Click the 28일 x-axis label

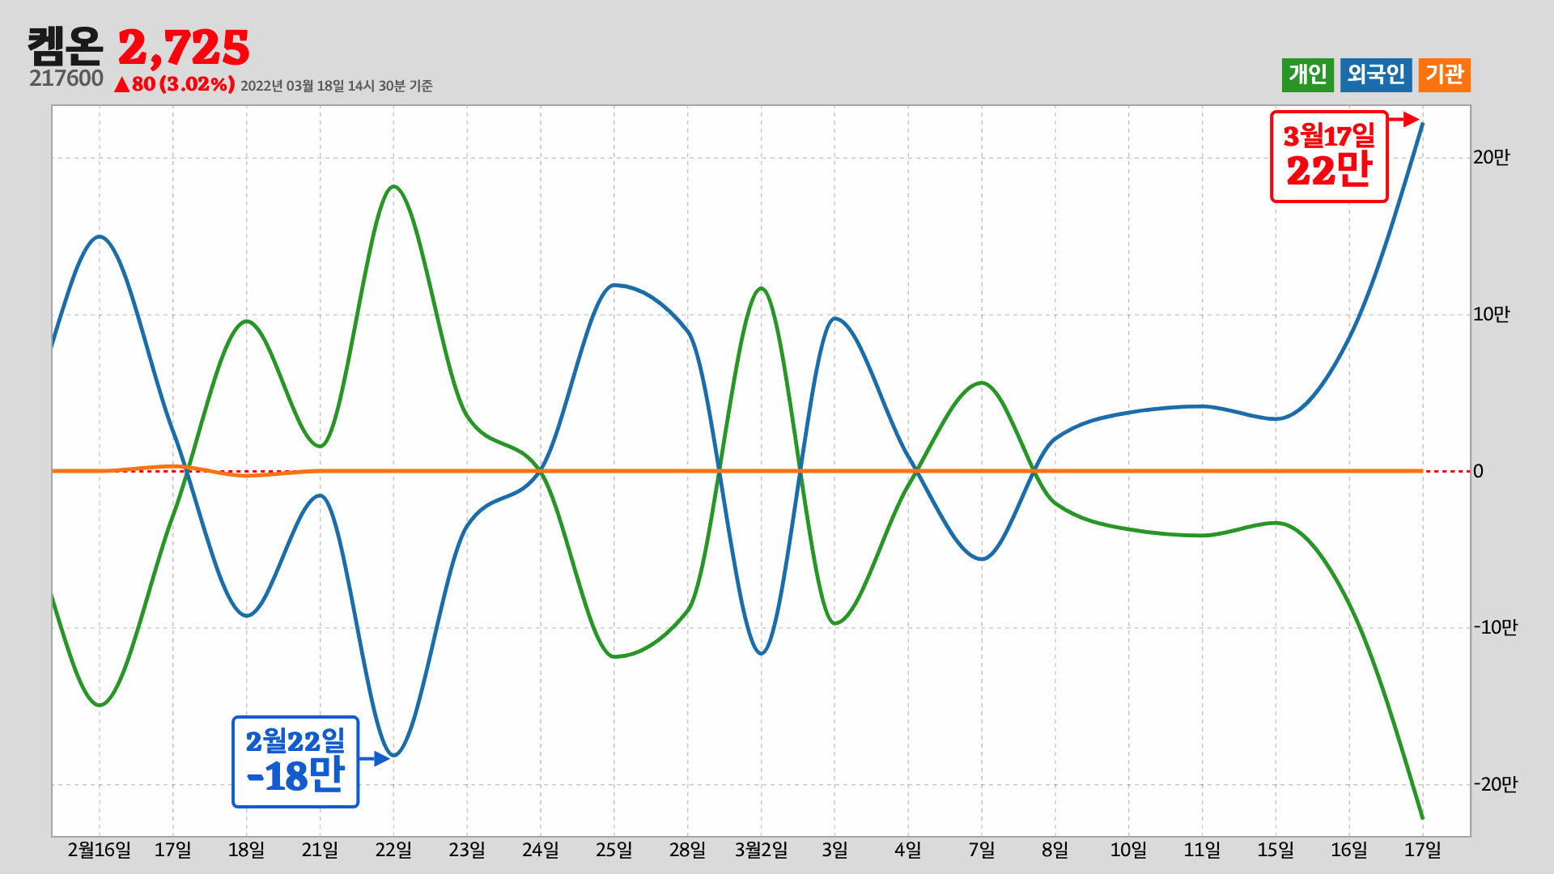(687, 850)
